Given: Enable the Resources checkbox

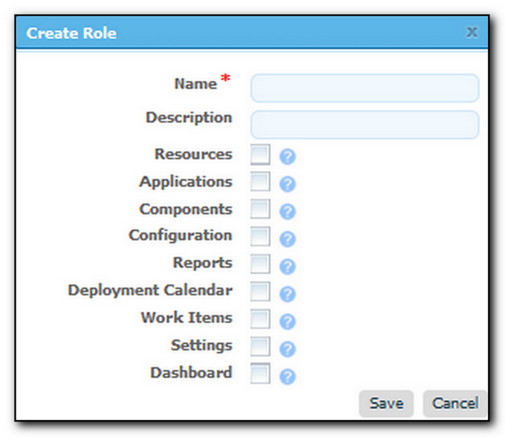Looking at the screenshot, I should pyautogui.click(x=260, y=155).
